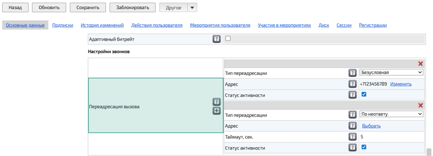Open help for Адаптивный битрейт
Image resolution: width=433 pixels, height=156 pixels.
[x=216, y=39]
